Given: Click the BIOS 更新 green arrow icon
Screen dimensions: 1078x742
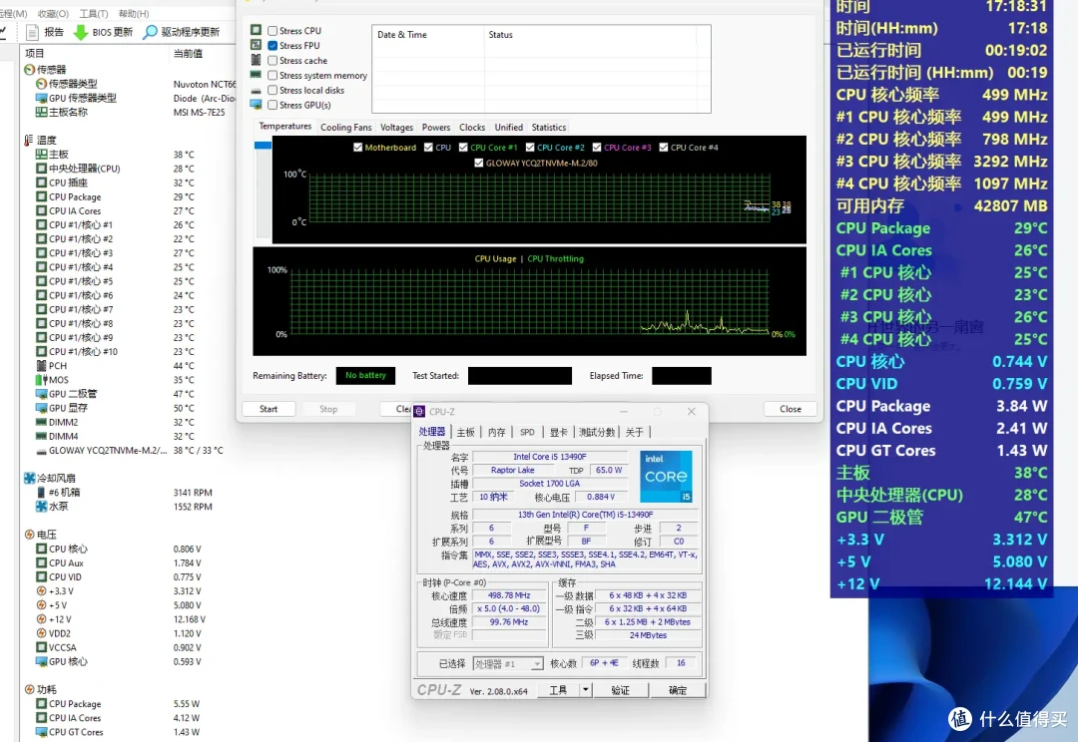Looking at the screenshot, I should 81,32.
